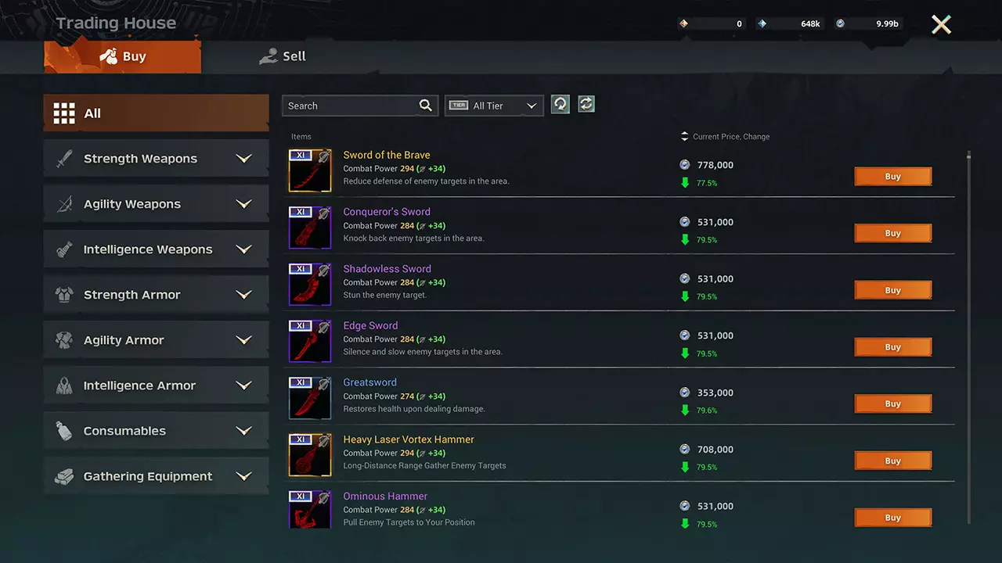Click the magnifying glass search icon

click(425, 106)
